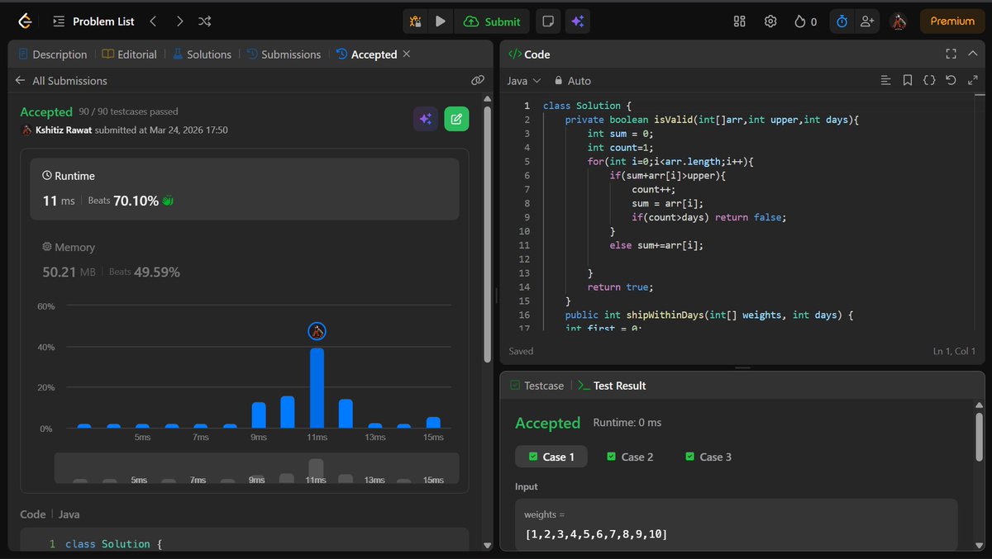Click the green edit solution button
This screenshot has height=559, width=992.
(x=456, y=119)
